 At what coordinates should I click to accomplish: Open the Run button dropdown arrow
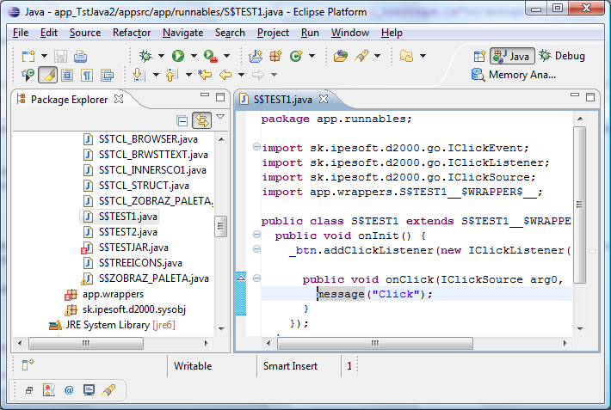point(193,56)
